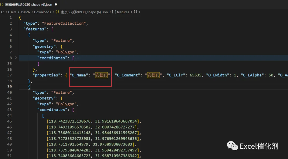Click the JSON braces icon in the breadcrumb file entry
Screen dimensions: 288x159
click(x=57, y=12)
